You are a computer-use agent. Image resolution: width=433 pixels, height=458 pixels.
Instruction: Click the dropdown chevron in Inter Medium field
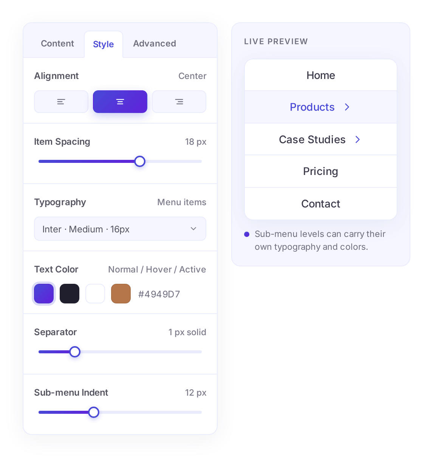pyautogui.click(x=193, y=229)
